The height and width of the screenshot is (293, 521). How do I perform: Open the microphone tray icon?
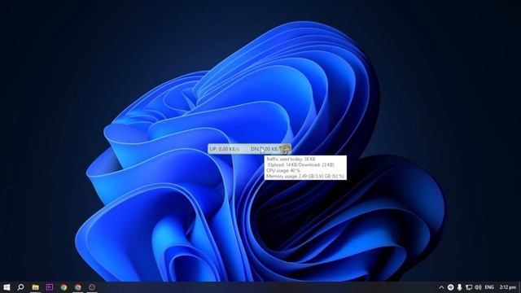click(459, 287)
